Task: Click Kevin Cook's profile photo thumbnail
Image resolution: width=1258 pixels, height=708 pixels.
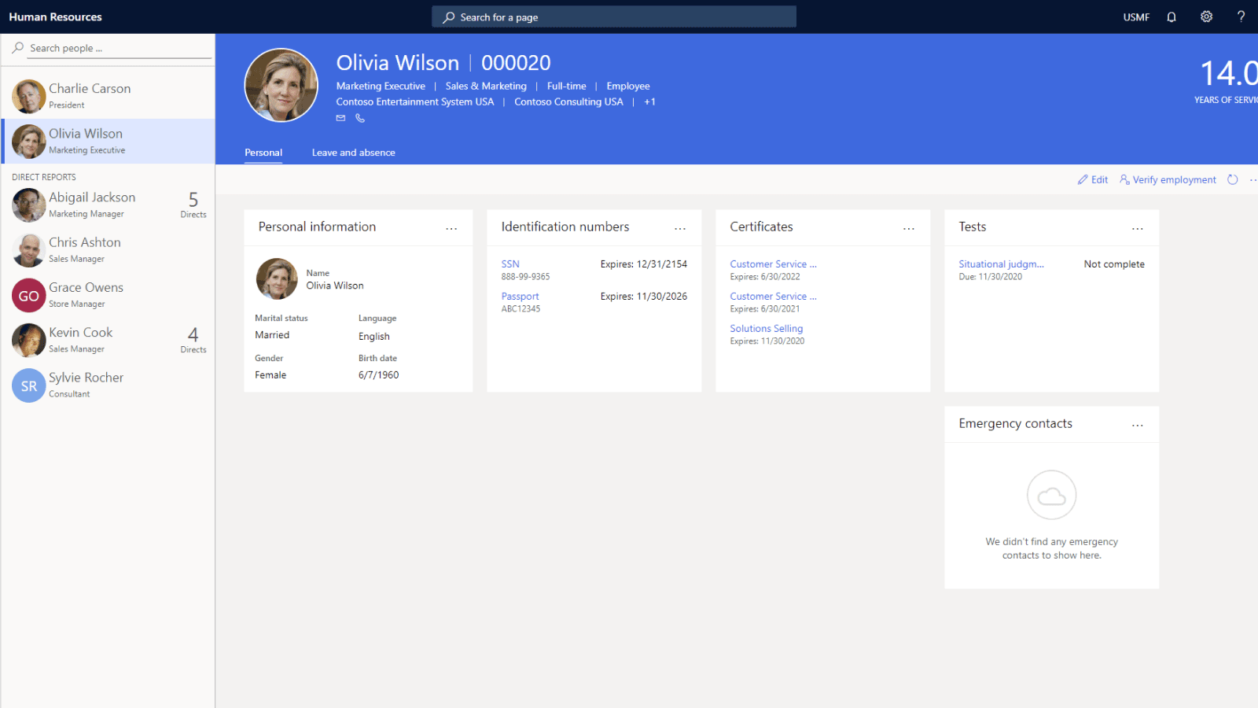Action: (x=28, y=341)
